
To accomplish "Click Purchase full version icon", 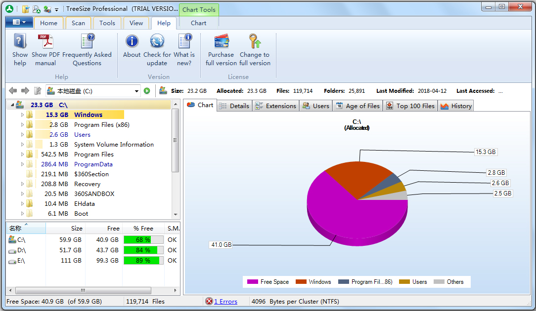I will point(221,41).
